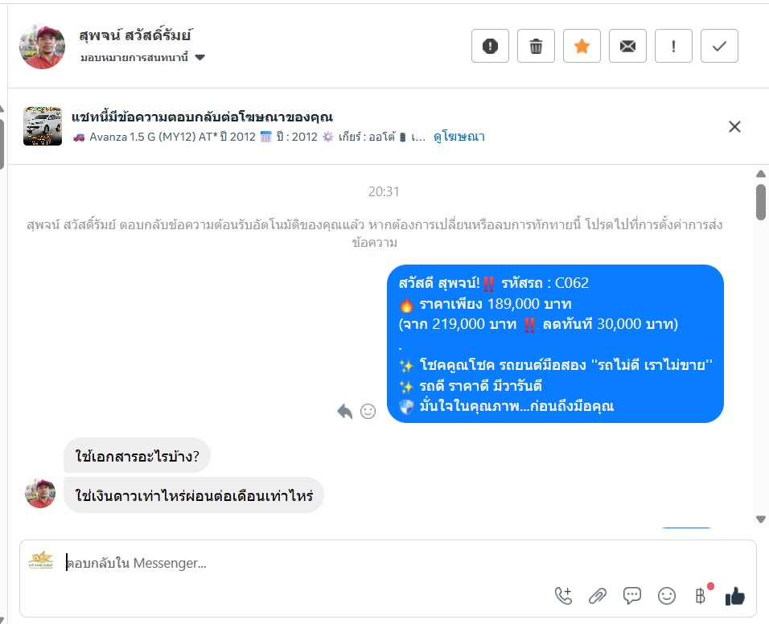Viewport: 769px width, 624px height.
Task: Start a call with phone-plus icon
Action: (x=563, y=596)
